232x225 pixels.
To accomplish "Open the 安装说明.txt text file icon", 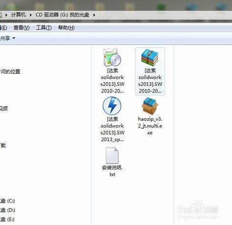I will click(112, 156).
